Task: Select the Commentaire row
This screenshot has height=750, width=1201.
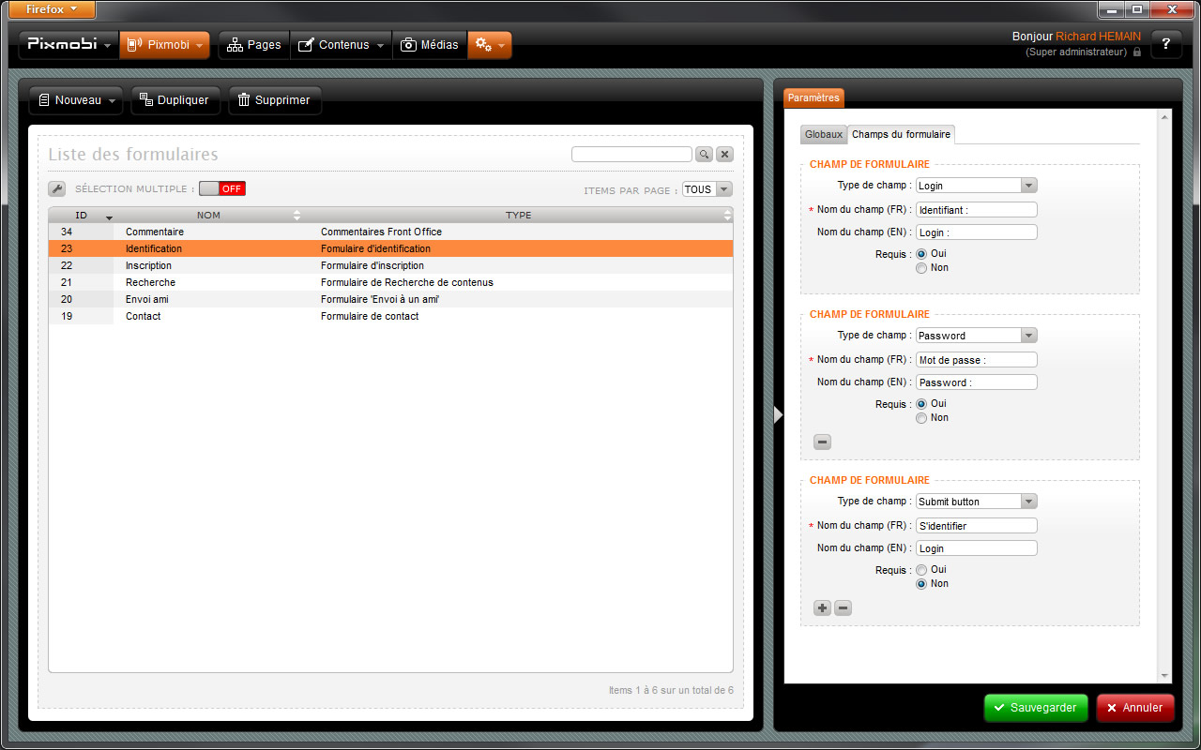Action: (x=390, y=232)
